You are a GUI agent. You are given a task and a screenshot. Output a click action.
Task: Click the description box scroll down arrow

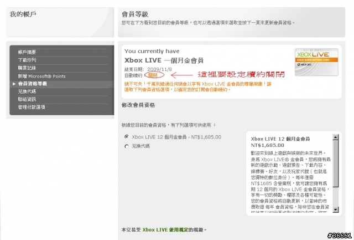pyautogui.click(x=336, y=210)
